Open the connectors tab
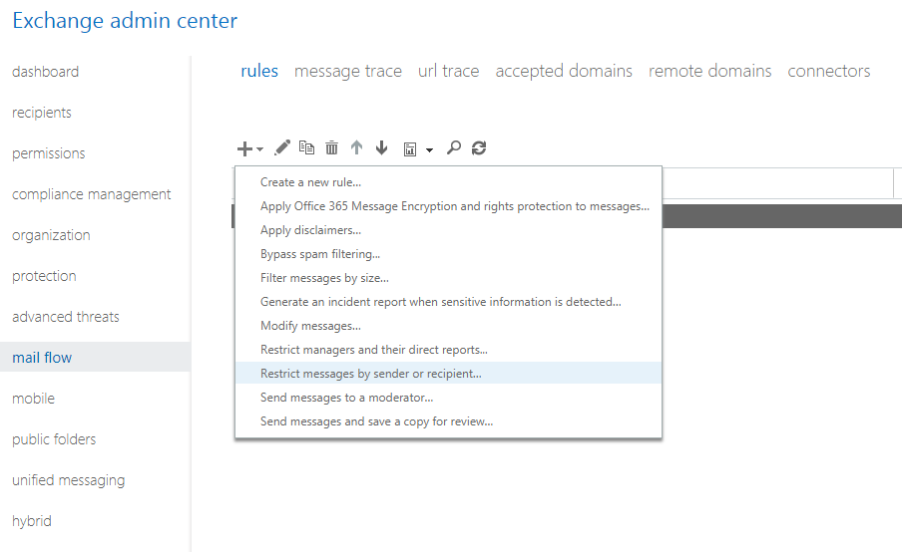The width and height of the screenshot is (902, 552). pos(828,71)
